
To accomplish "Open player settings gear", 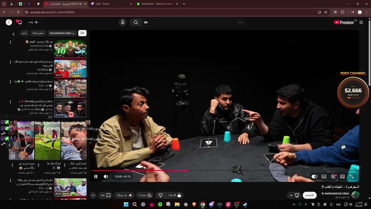I will pyautogui.click(x=333, y=176).
